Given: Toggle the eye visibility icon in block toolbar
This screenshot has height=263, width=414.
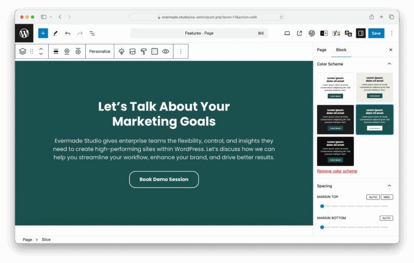Looking at the screenshot, I should point(166,51).
